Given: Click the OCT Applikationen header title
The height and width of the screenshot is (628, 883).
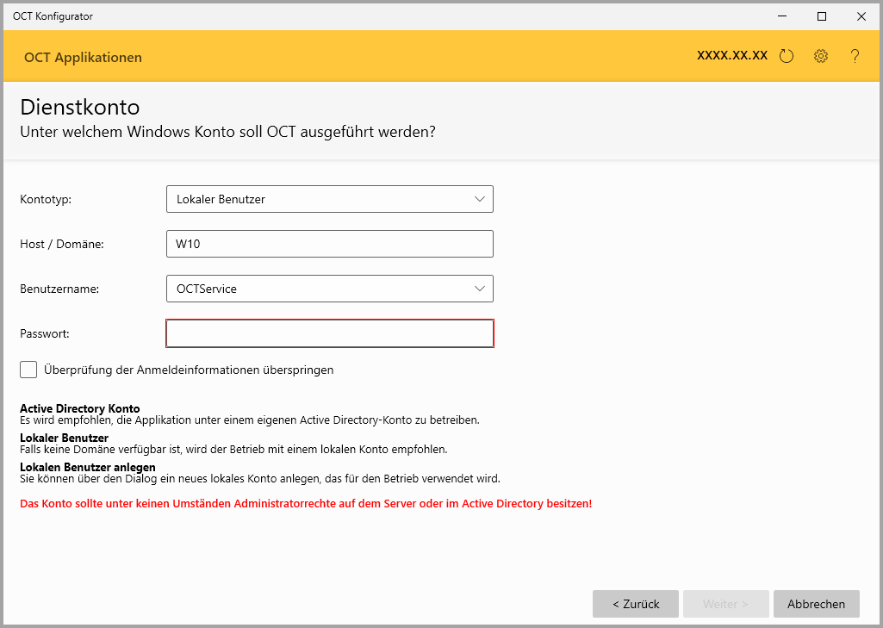Looking at the screenshot, I should click(83, 58).
